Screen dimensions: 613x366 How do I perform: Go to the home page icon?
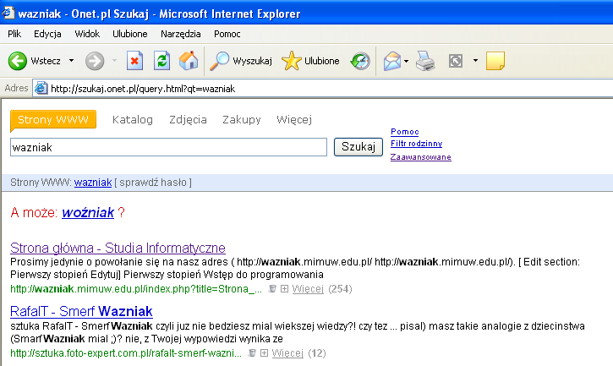point(189,61)
